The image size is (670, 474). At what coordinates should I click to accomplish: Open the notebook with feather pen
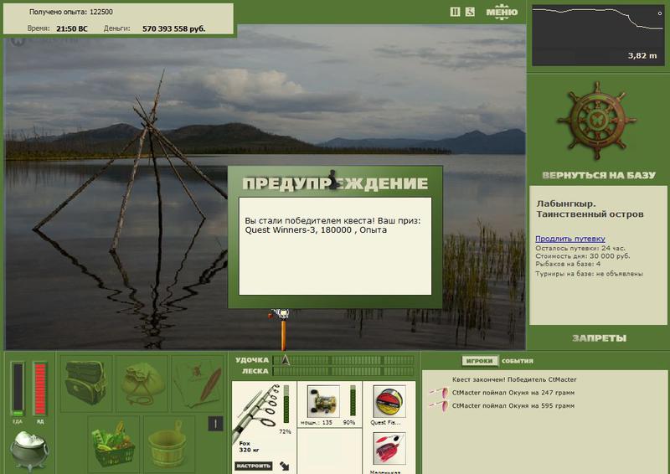point(198,383)
